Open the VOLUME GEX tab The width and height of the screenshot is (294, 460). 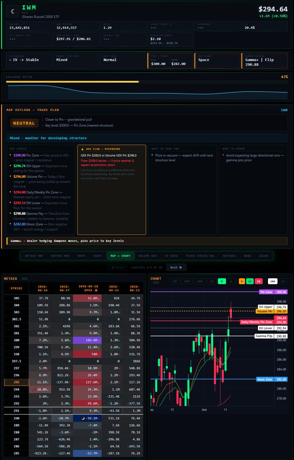(x=148, y=256)
